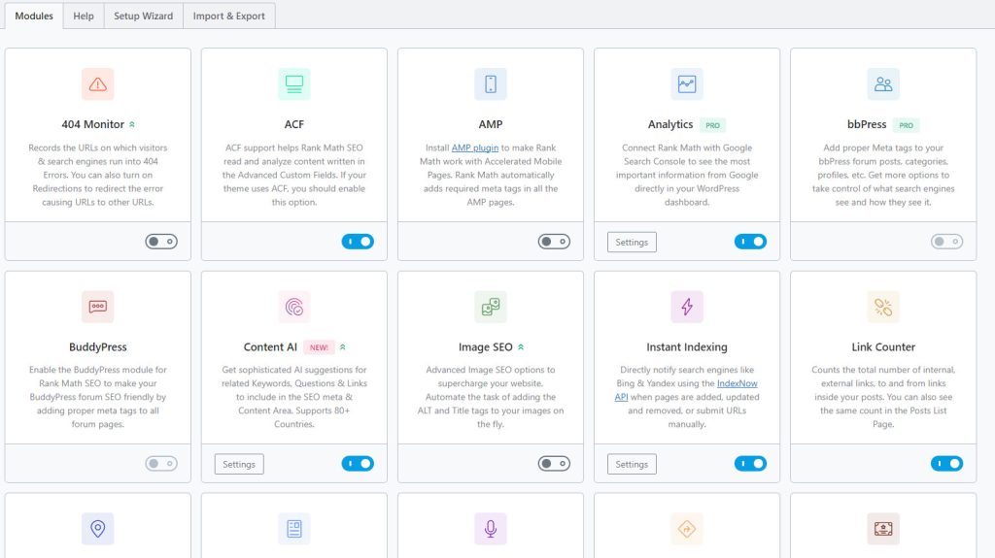Image resolution: width=995 pixels, height=558 pixels.
Task: Click the Image SEO pictures icon
Action: [491, 307]
